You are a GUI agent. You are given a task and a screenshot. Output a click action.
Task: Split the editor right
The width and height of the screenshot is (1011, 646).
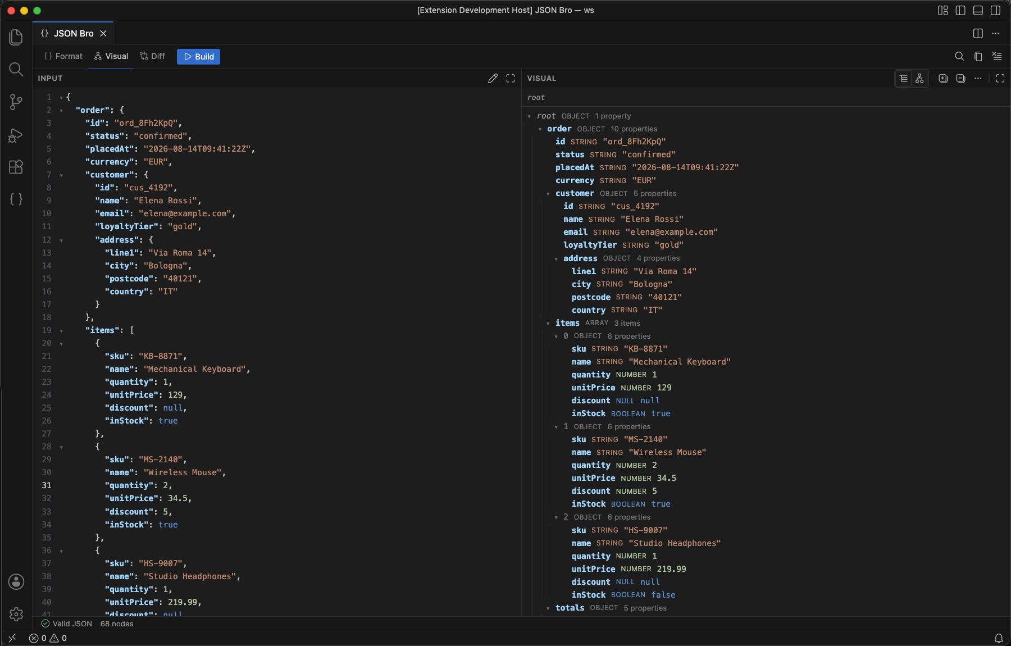click(978, 33)
